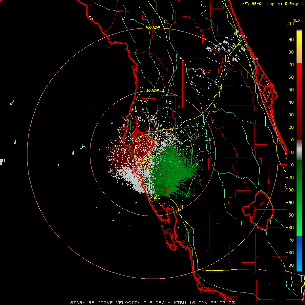Click the -60 knot scale label
Screen dimensions: 305x305
click(290, 228)
